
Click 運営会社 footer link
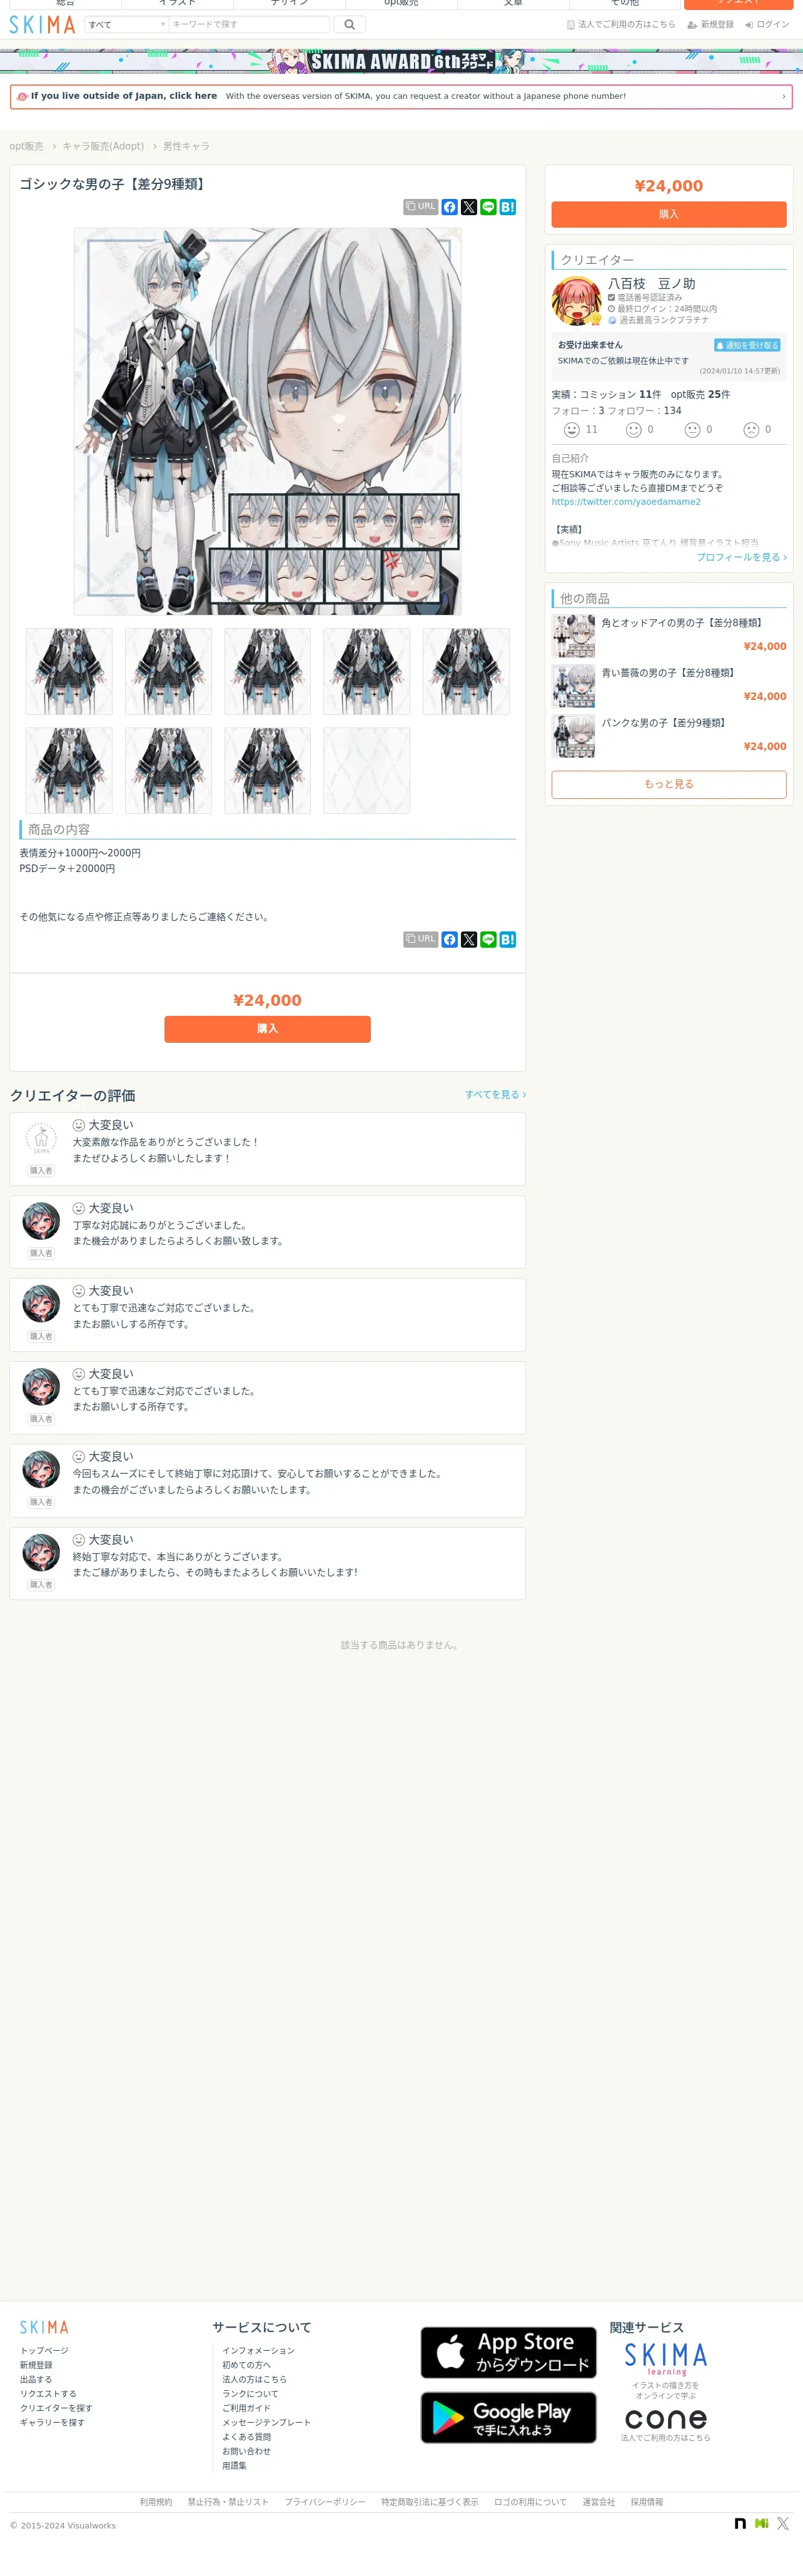pos(599,2502)
